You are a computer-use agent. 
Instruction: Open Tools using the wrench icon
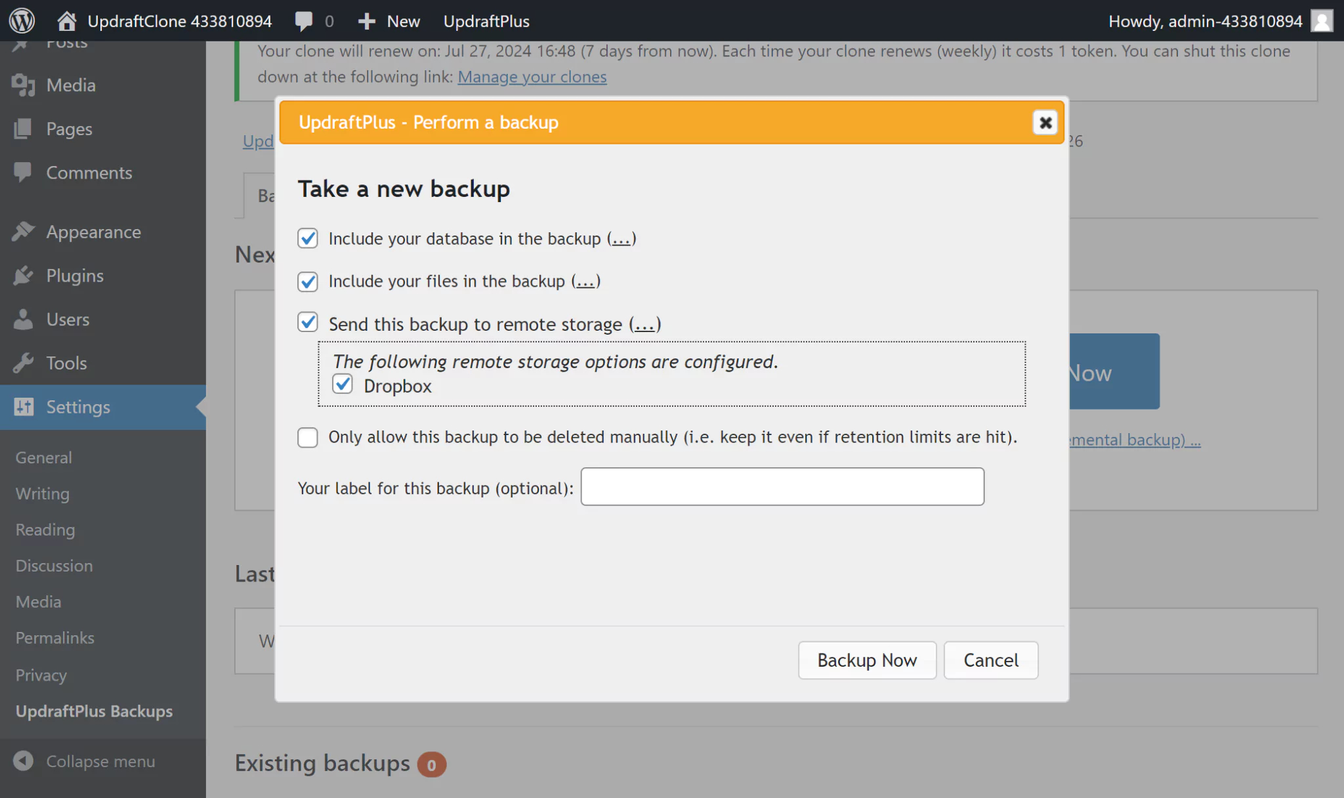(24, 363)
